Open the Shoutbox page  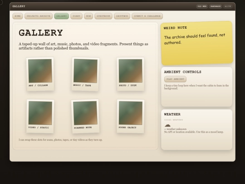(x=122, y=16)
